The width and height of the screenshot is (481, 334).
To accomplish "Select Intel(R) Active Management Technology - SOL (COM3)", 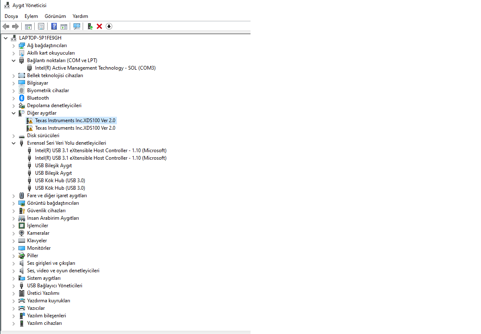I will 95,68.
